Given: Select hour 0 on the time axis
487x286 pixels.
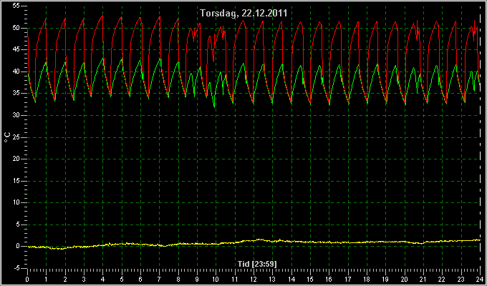Looking at the screenshot, I should [27, 279].
